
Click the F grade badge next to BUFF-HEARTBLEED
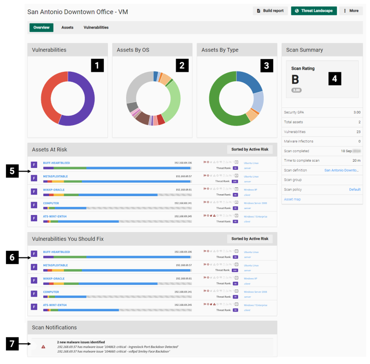pos(34,165)
